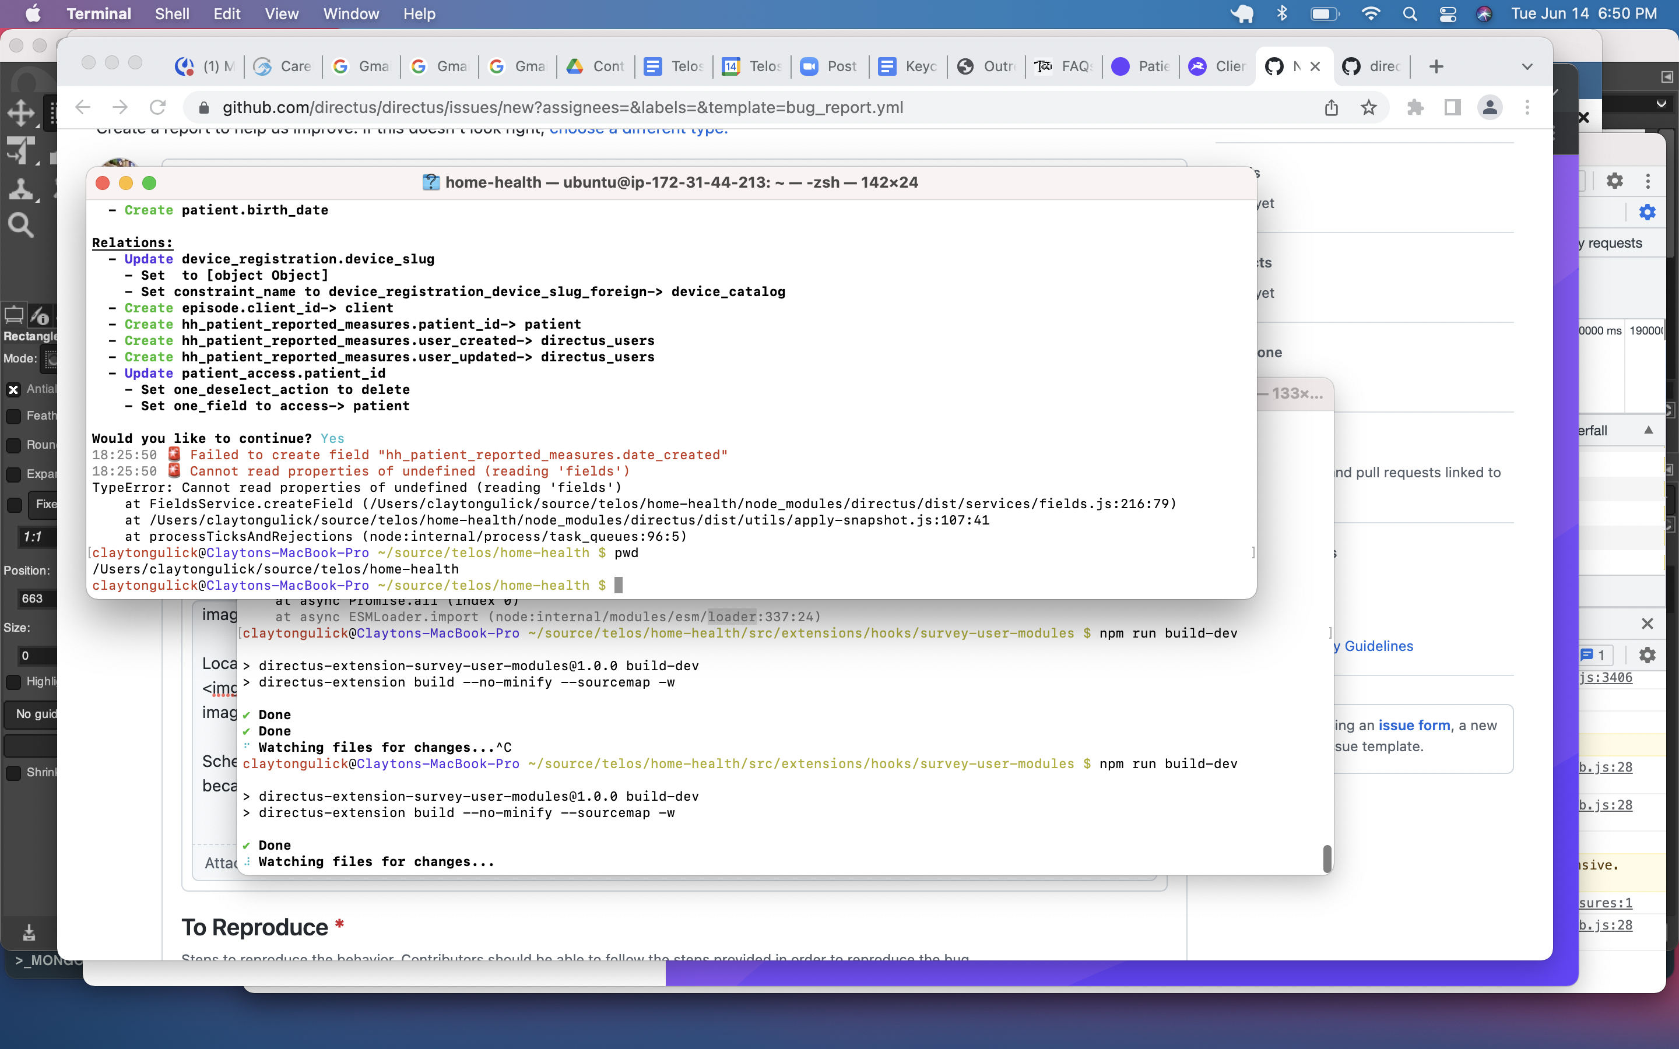Enable Expand from center checkbox in GIMP
1679x1049 pixels.
click(13, 474)
